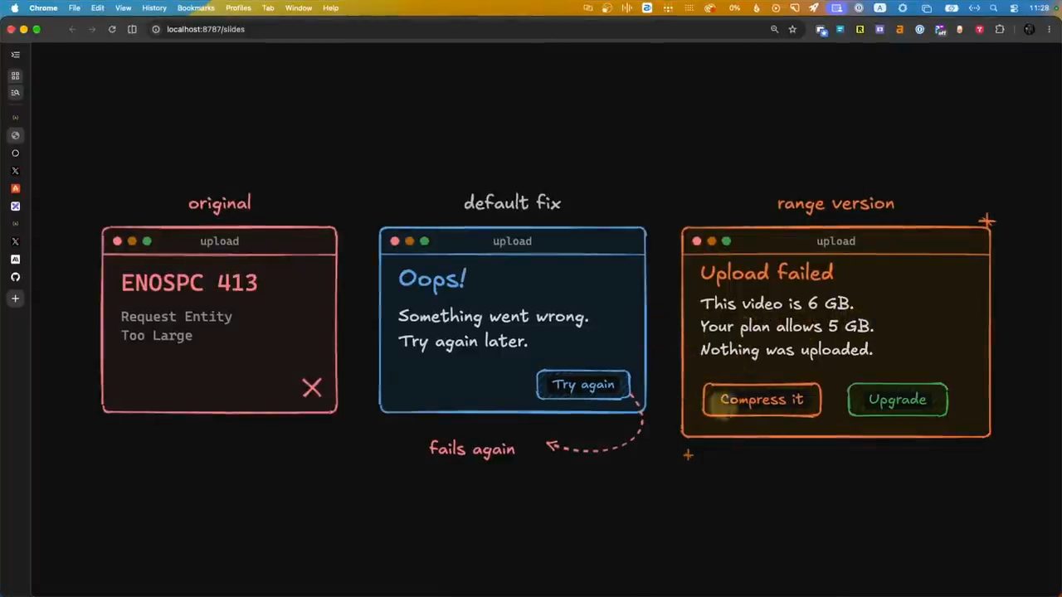Go back with the browser's left arrow
The height and width of the screenshot is (597, 1062).
72,29
